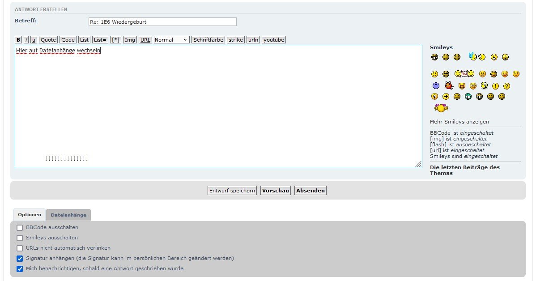
Task: Insert the question mark smiley
Action: point(506,86)
